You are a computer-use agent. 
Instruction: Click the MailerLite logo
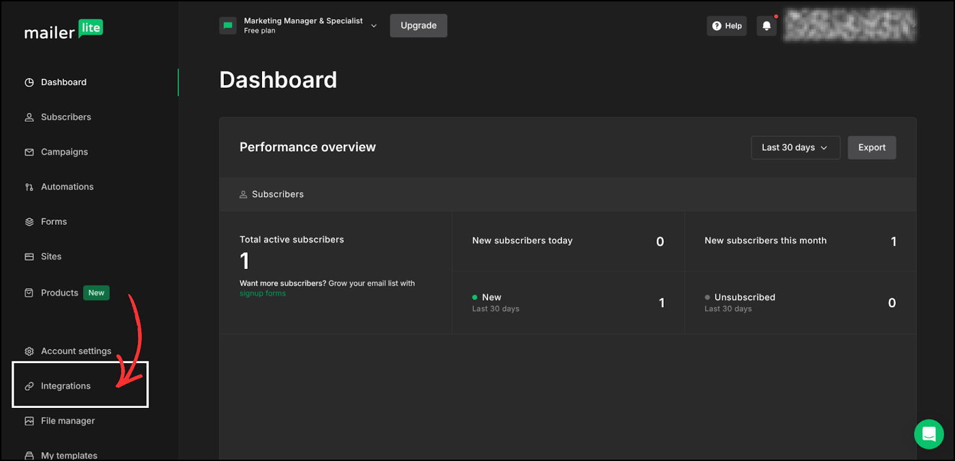pos(64,29)
